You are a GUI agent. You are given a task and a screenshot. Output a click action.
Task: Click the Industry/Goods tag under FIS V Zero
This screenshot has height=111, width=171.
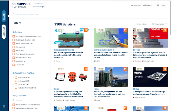(x=148, y=61)
